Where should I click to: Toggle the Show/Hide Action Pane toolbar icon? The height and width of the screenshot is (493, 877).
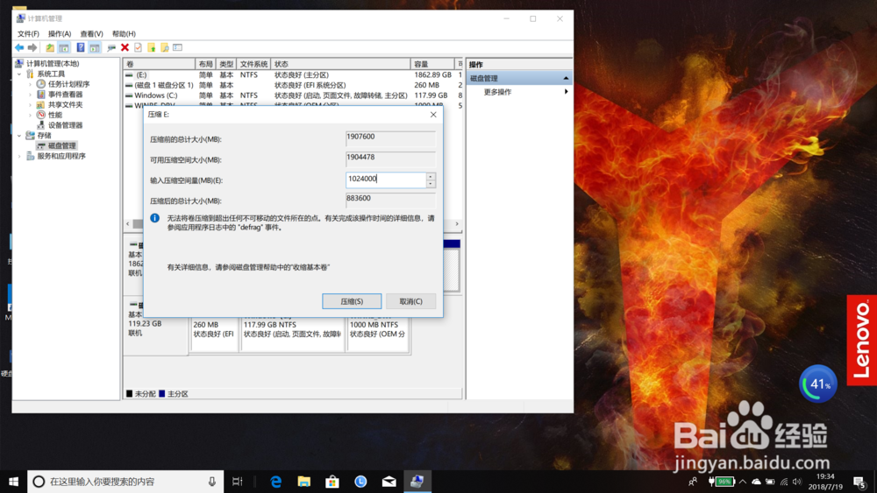tap(95, 48)
